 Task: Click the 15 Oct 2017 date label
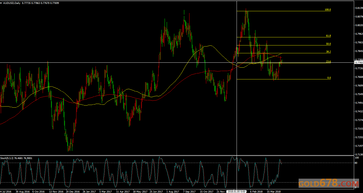pos(206,191)
